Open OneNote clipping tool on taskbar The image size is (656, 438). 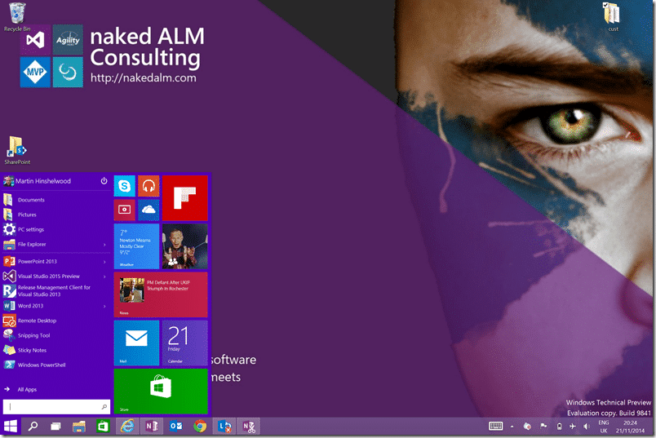point(249,427)
